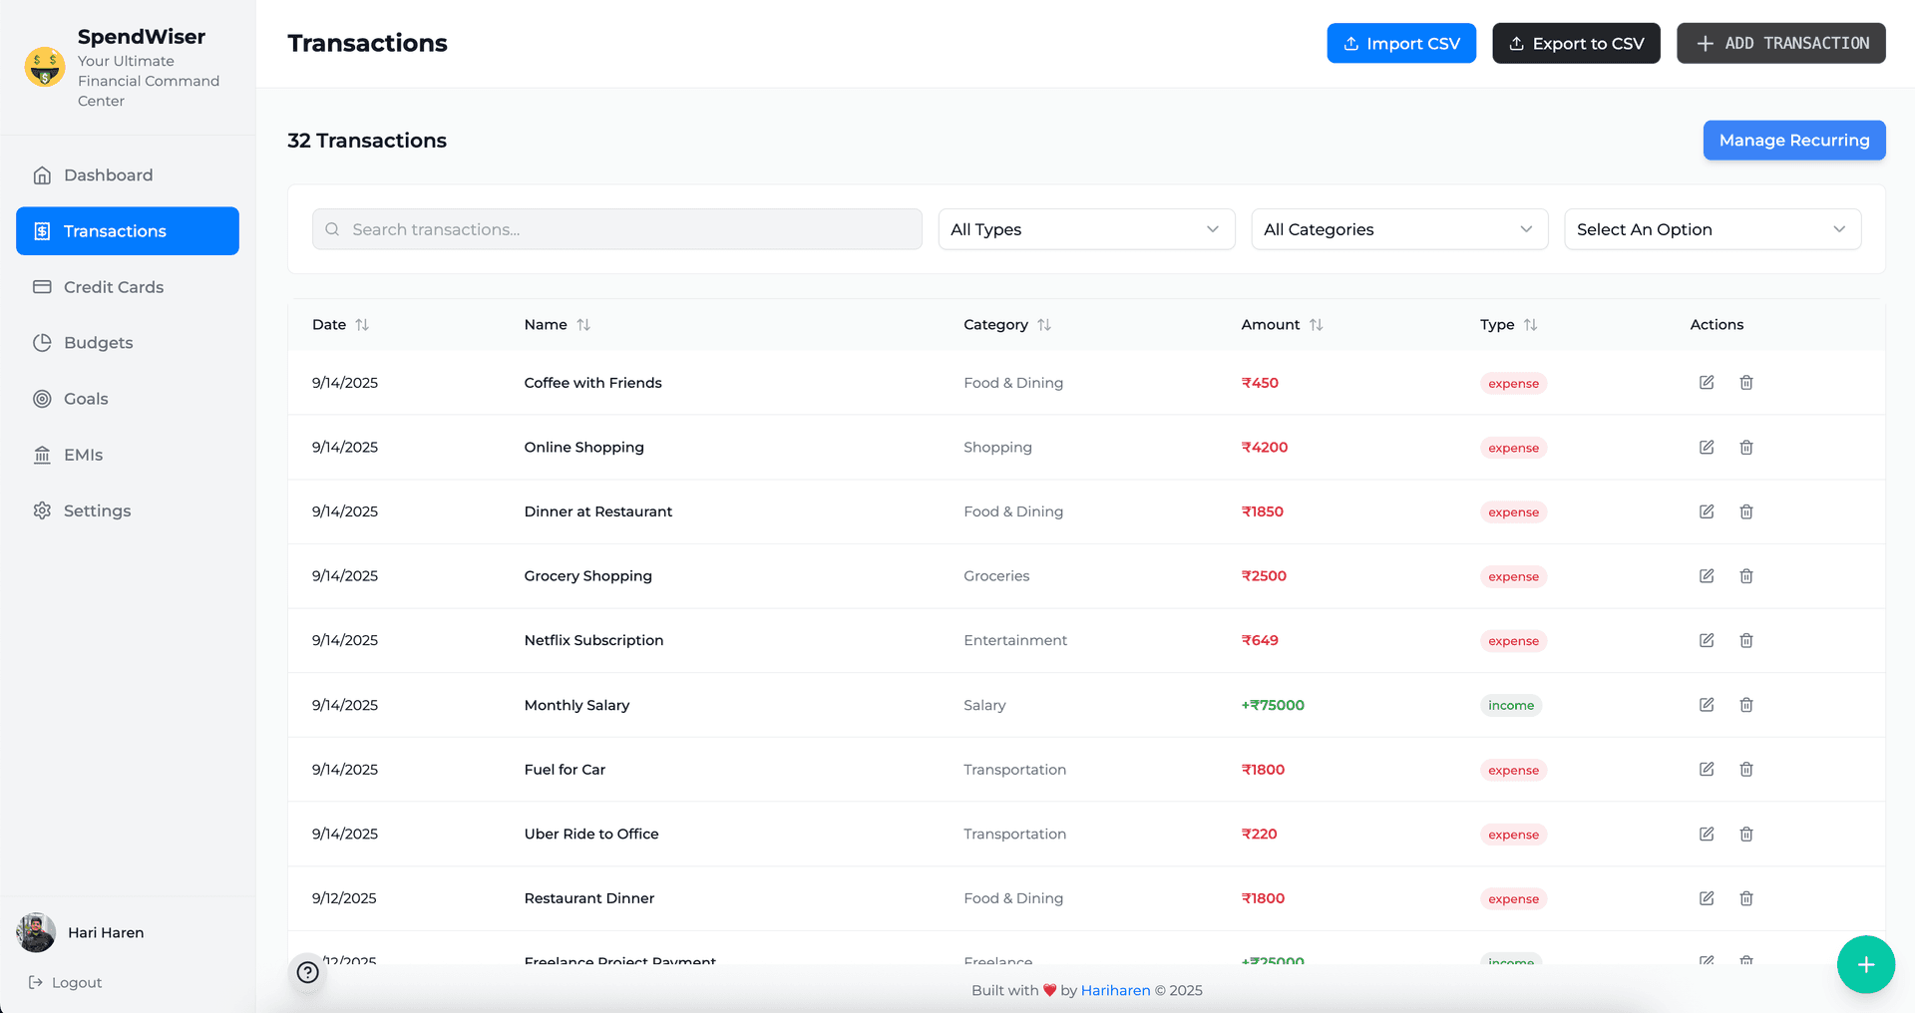Click the Search transactions field
The image size is (1915, 1013).
[x=616, y=229]
